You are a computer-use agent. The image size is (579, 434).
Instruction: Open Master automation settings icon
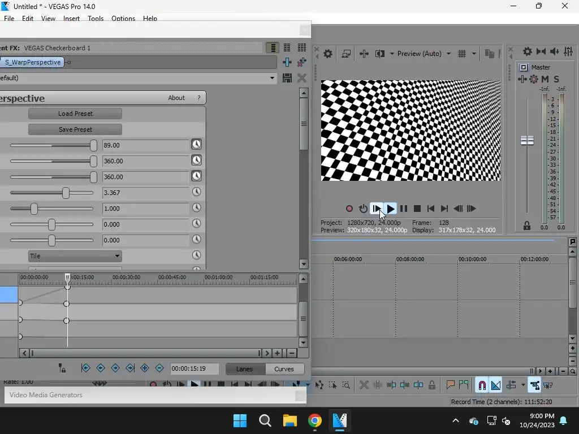pos(534,79)
